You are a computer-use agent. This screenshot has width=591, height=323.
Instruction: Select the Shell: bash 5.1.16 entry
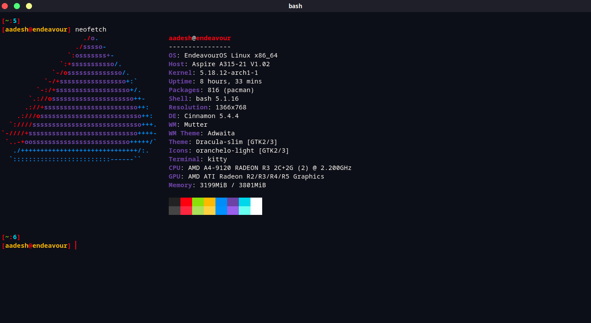[203, 99]
